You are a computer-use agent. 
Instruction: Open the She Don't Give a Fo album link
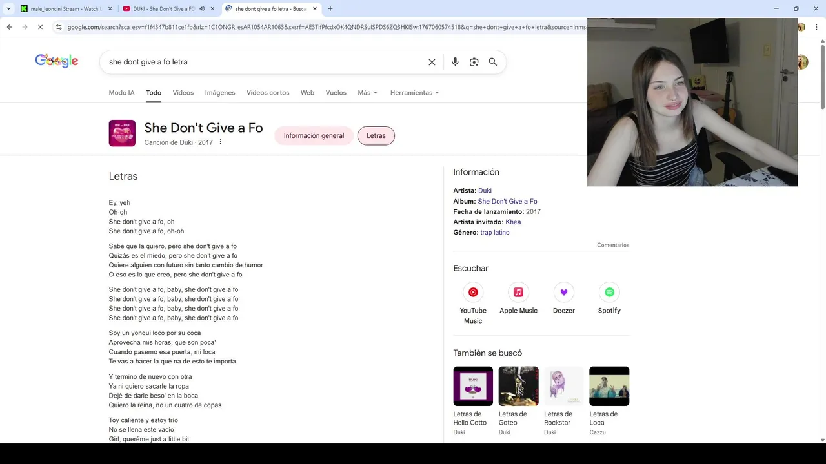[x=507, y=201]
